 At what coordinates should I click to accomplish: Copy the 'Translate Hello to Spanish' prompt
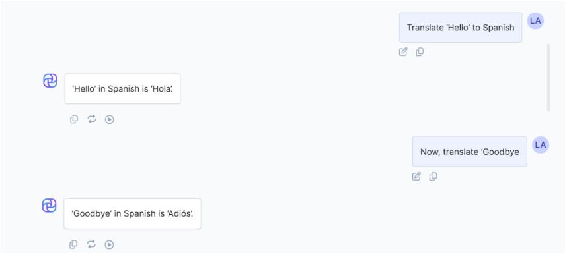click(x=420, y=52)
